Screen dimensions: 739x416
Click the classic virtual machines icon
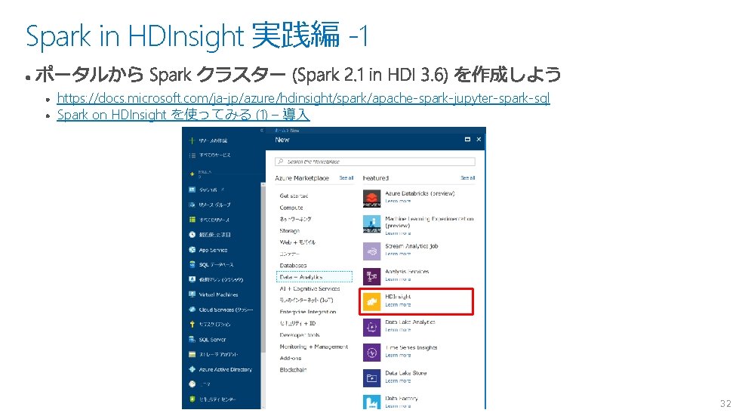(192, 279)
